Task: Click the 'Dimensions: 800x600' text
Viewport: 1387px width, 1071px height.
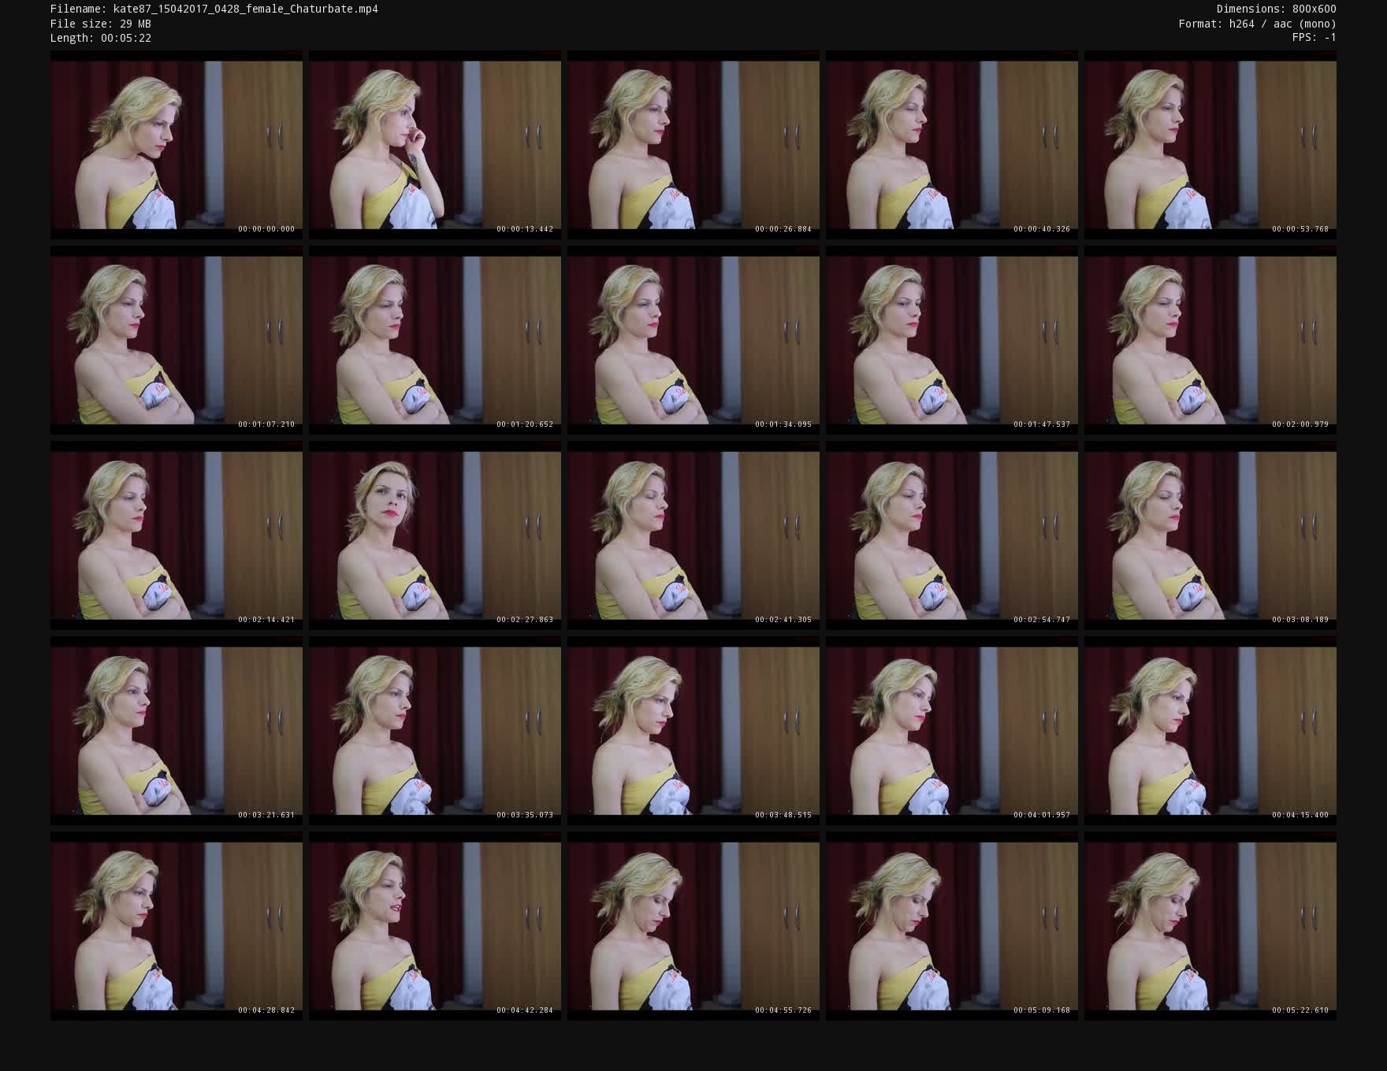Action: tap(1277, 9)
